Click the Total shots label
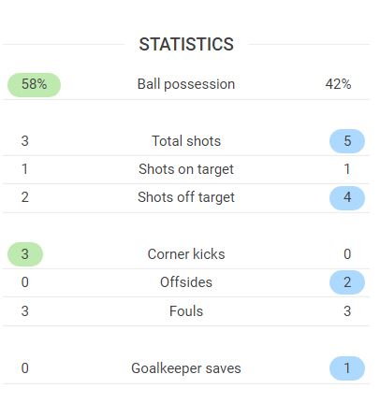 click(186, 141)
